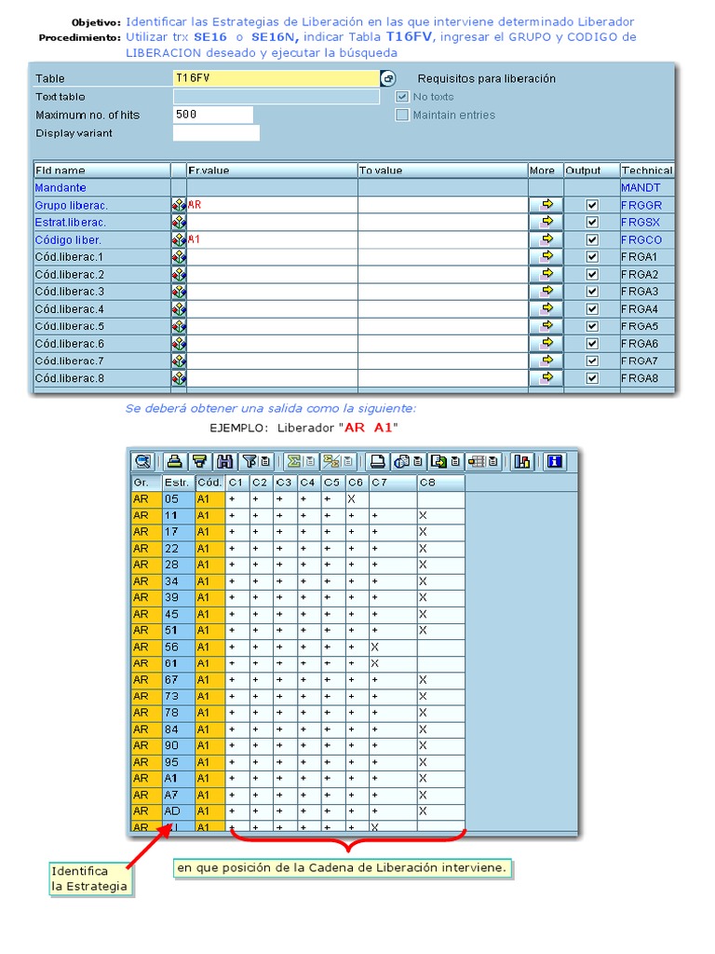Viewport: 715px width, 954px height.
Task: Open selection options icon for Código liber.
Action: [179, 239]
